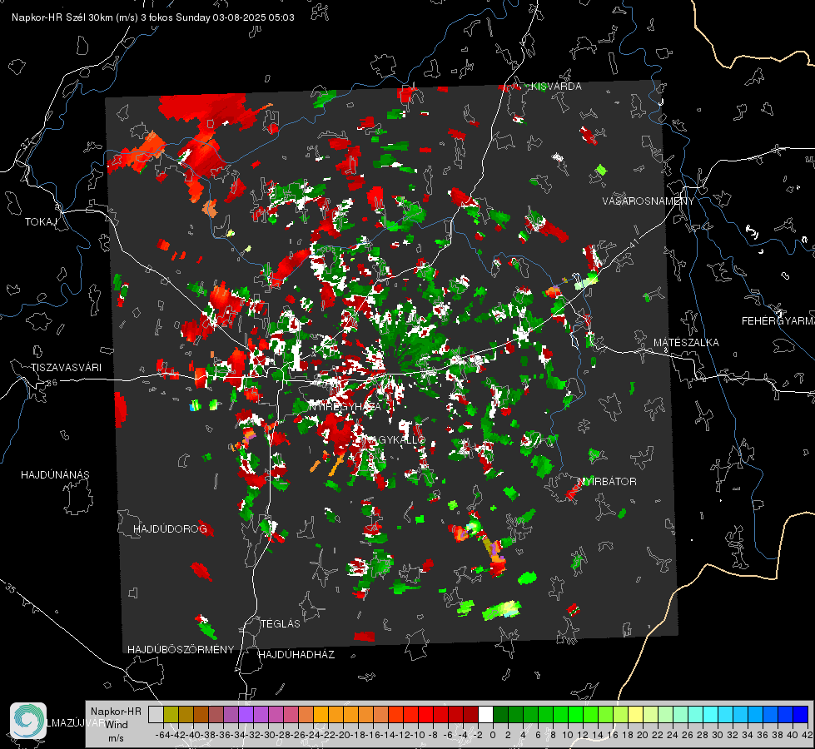Viewport: 815px width, 749px height.
Task: Click the timestamp 'Sunday 03-08-2025 05:03'
Action: coord(235,17)
